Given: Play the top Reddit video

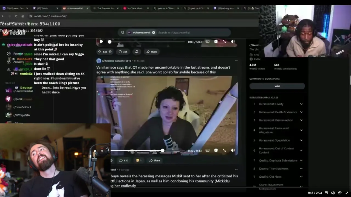Looking at the screenshot, I should click(x=101, y=42).
